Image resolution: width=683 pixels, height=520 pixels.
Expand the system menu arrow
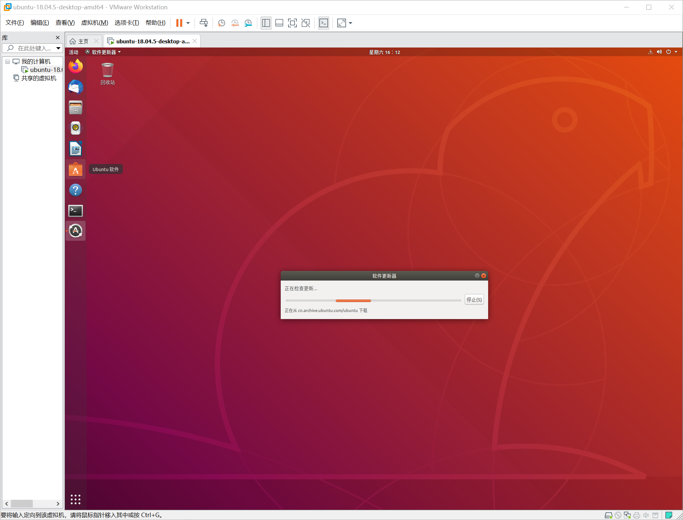tap(676, 52)
